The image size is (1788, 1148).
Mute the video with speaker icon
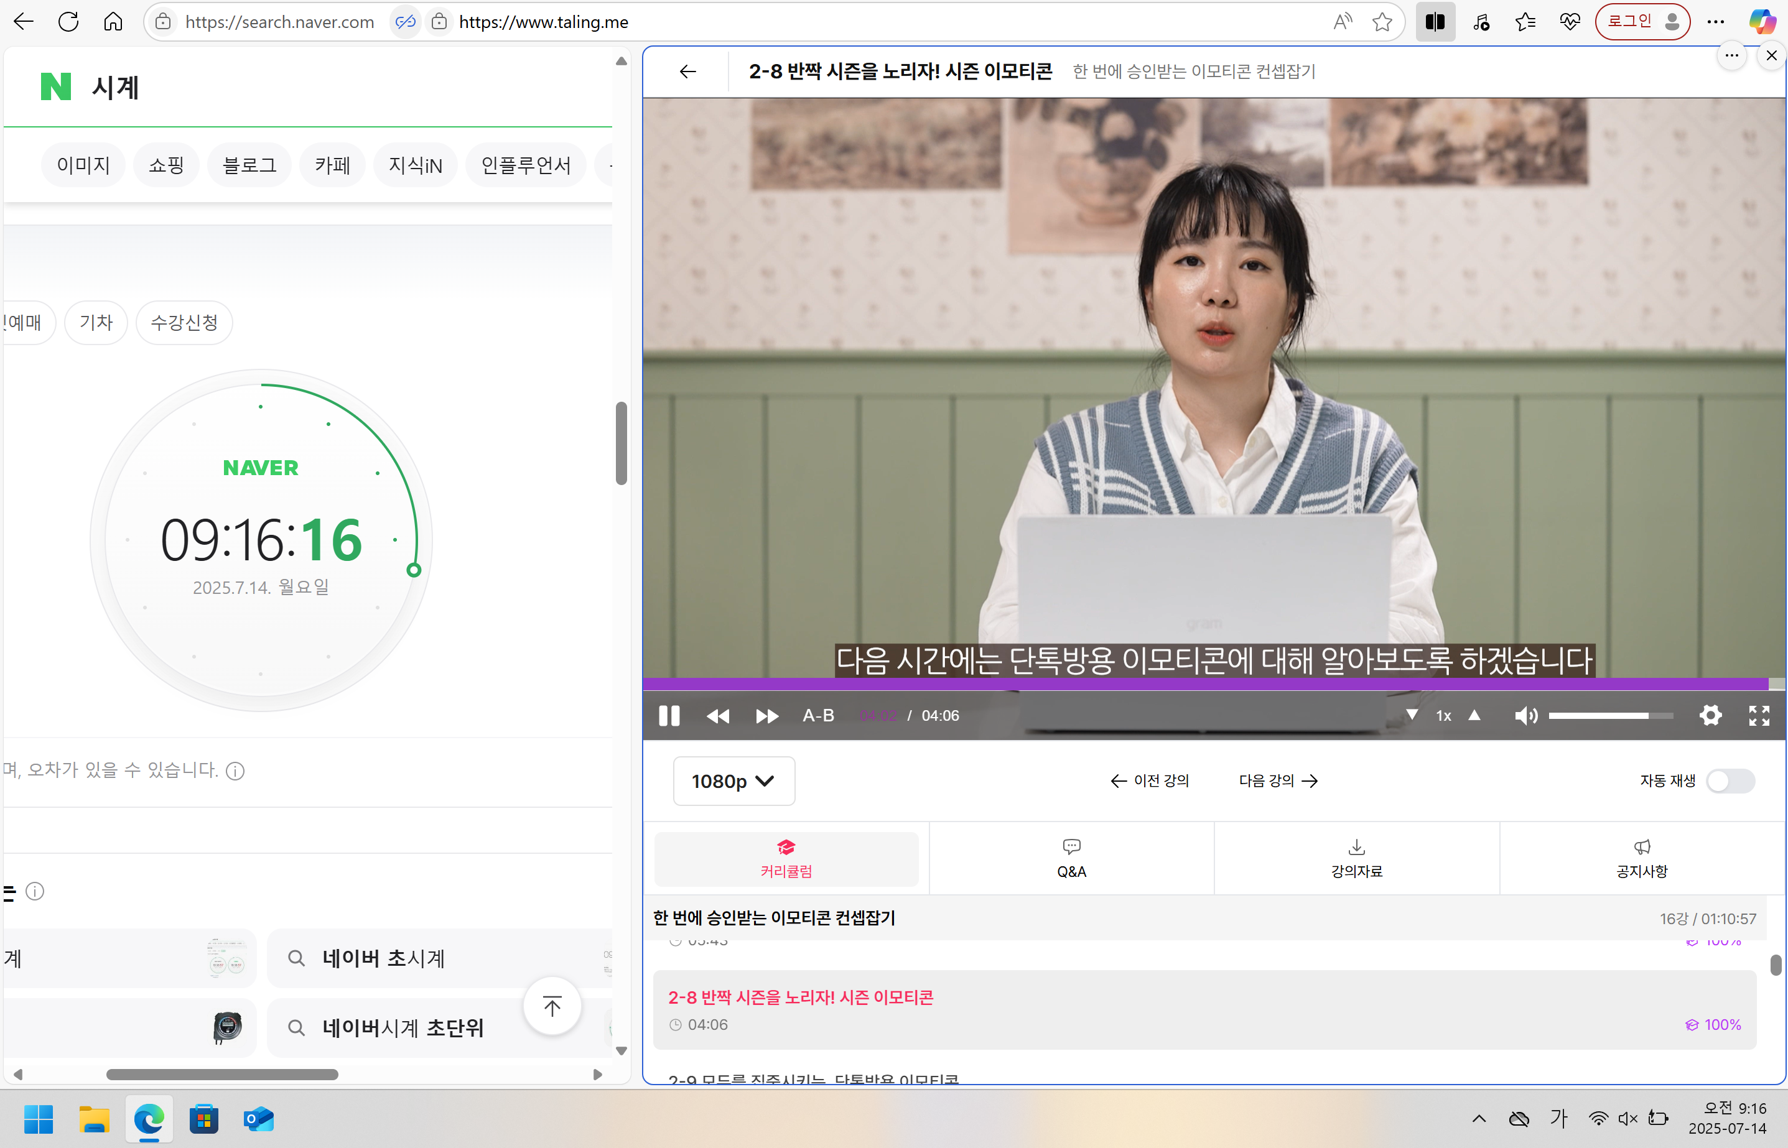click(1525, 716)
